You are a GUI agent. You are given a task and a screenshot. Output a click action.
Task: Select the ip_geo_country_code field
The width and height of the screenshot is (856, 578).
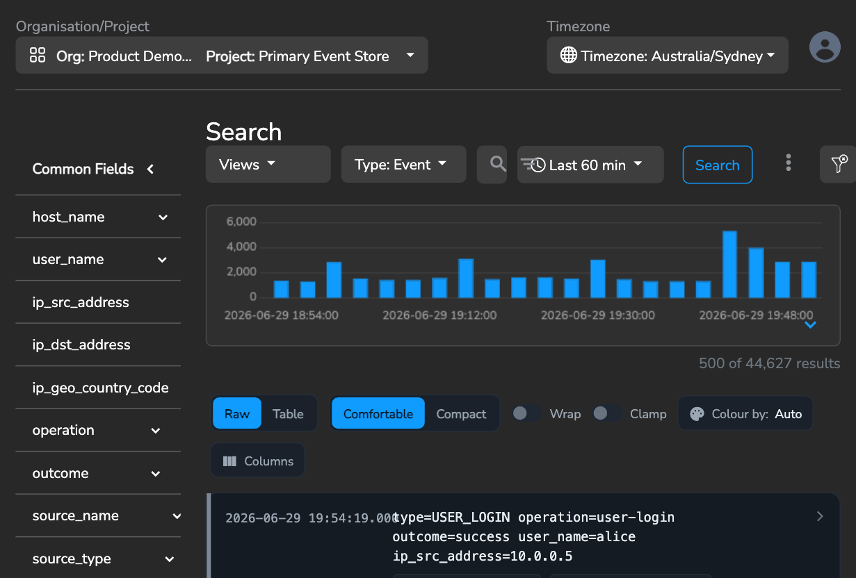101,388
